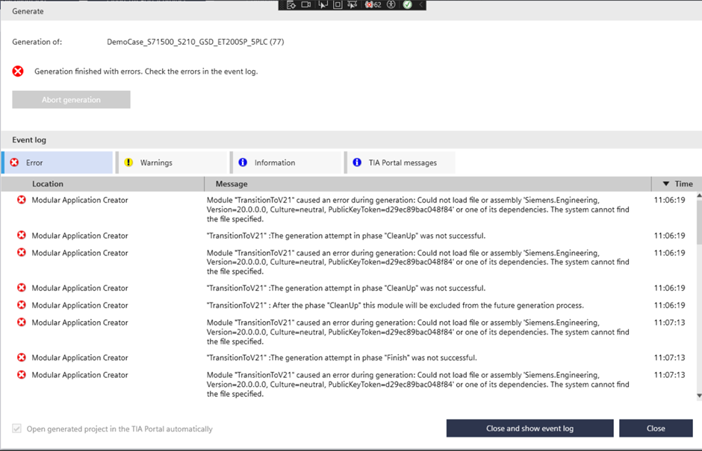Select the Error tab in event log

(58, 163)
